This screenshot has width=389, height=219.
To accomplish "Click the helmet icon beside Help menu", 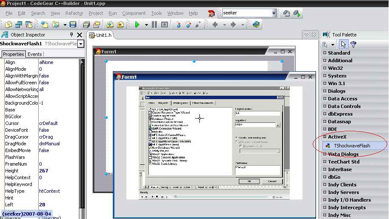I will (x=211, y=13).
